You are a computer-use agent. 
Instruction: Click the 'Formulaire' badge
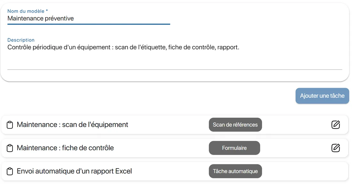(x=234, y=148)
